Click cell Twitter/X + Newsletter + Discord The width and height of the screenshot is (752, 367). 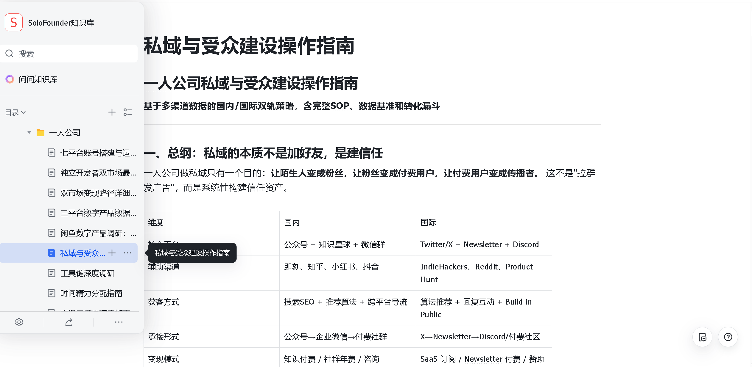pyautogui.click(x=484, y=244)
